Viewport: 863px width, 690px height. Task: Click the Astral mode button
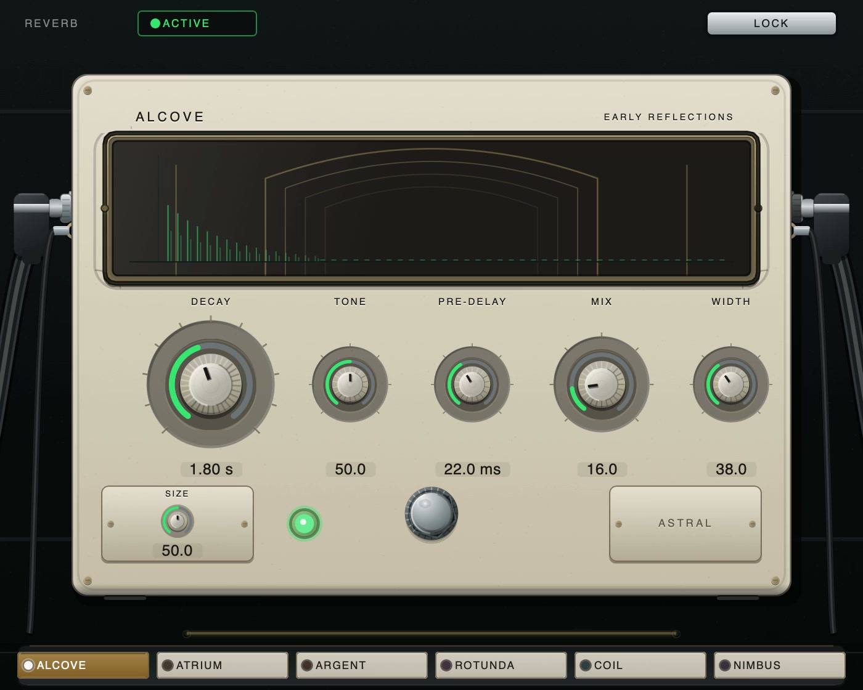point(685,524)
